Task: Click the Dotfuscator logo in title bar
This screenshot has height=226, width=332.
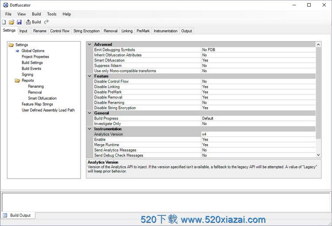Action: 5,5
